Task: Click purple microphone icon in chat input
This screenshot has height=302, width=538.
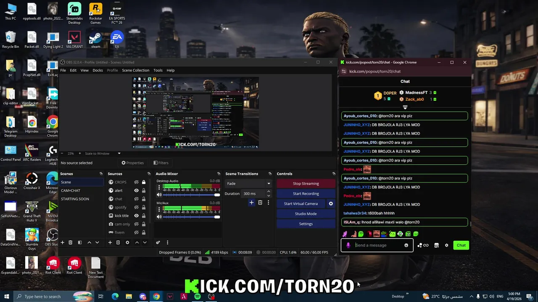Action: pyautogui.click(x=348, y=245)
